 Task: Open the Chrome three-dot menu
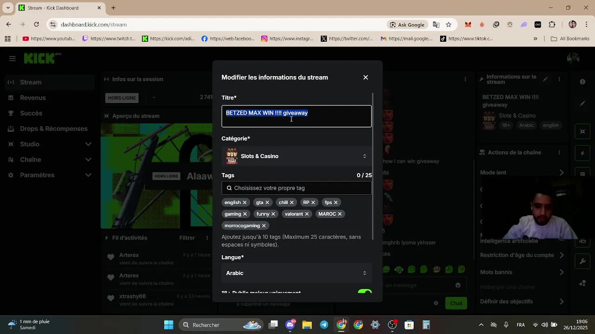pos(586,25)
